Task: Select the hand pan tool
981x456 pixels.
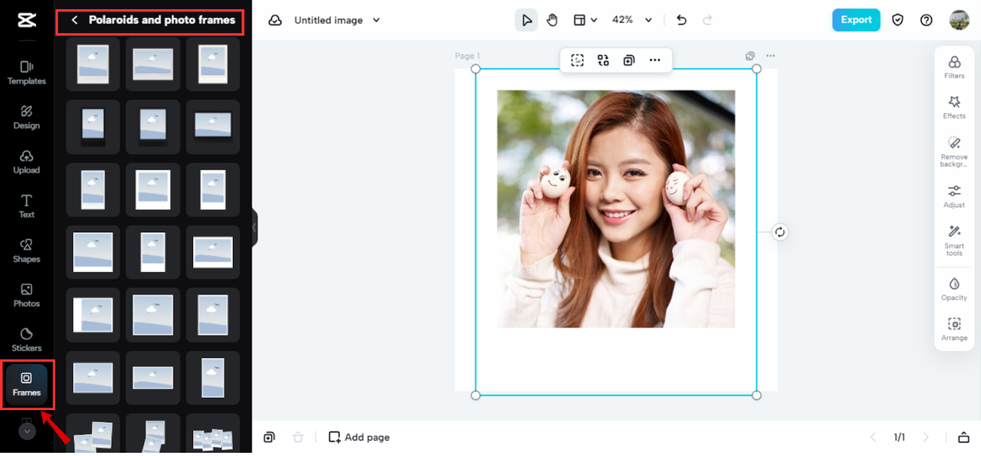Action: click(x=553, y=20)
